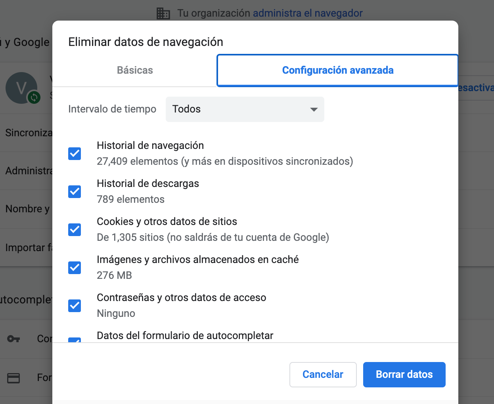Open the administra el navegador link
This screenshot has height=404, width=494.
click(x=308, y=13)
